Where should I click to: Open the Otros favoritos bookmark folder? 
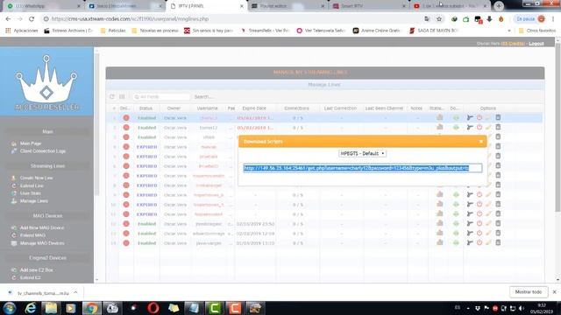(x=537, y=31)
